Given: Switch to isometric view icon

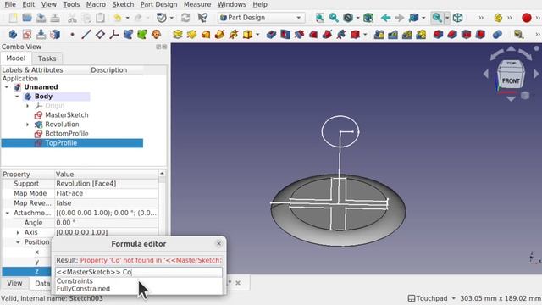Looking at the screenshot, I should pos(457,18).
